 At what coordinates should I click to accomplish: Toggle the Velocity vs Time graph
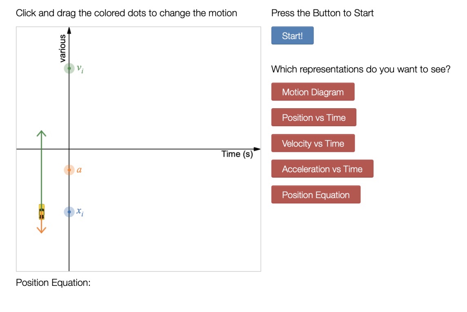point(313,143)
